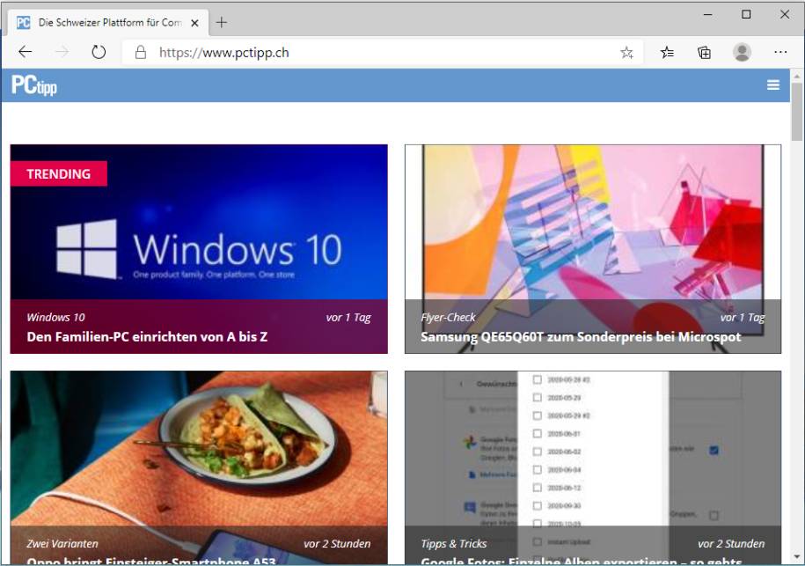
Task: Click the PCtipp site logo
Action: pyautogui.click(x=34, y=85)
